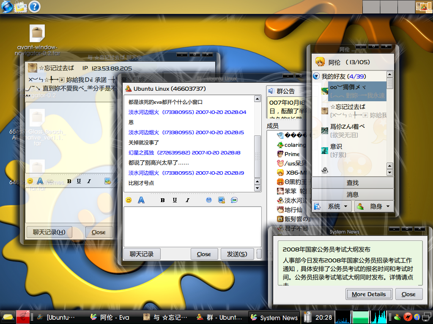Select friend ☆忘记过去ば in the friends list
Image resolution: width=433 pixels, height=324 pixels.
[354, 111]
